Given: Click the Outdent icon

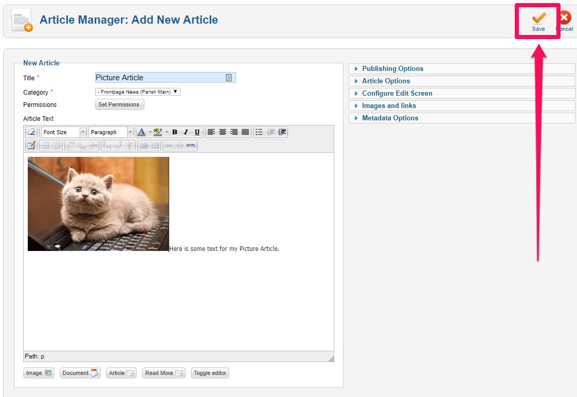Looking at the screenshot, I should click(x=271, y=132).
